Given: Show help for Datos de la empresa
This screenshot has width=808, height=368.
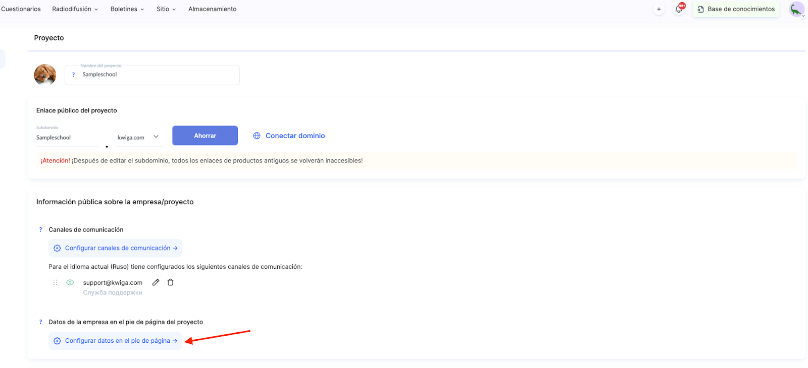Looking at the screenshot, I should (x=41, y=322).
